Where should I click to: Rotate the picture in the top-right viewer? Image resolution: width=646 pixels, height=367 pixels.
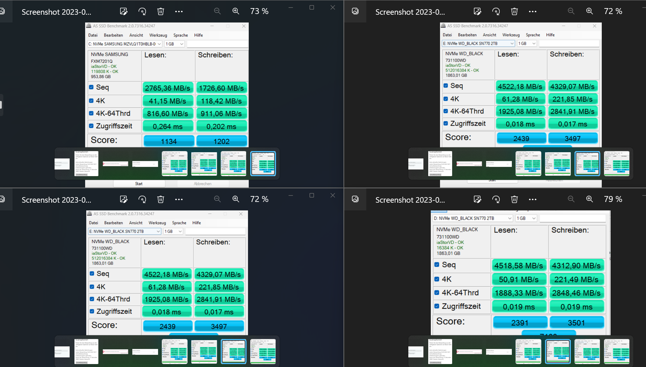tap(496, 11)
